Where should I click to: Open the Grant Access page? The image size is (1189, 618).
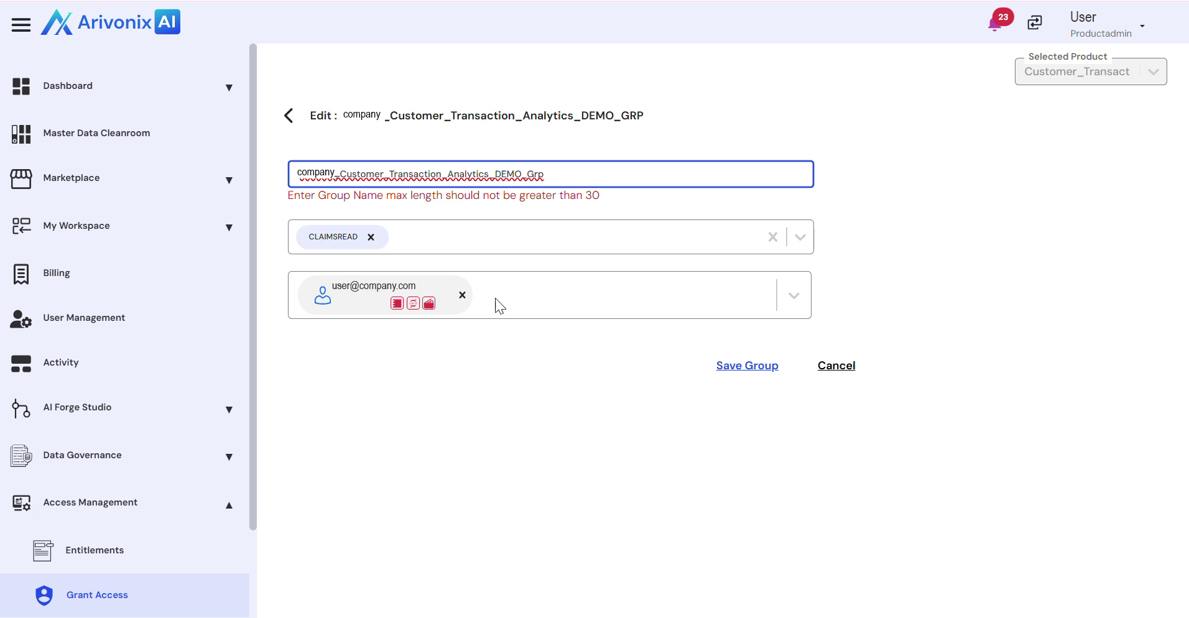tap(97, 595)
